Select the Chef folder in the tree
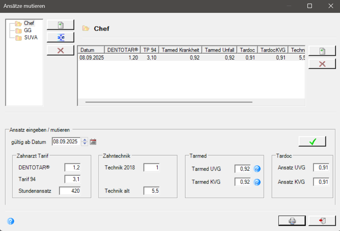 [29, 23]
